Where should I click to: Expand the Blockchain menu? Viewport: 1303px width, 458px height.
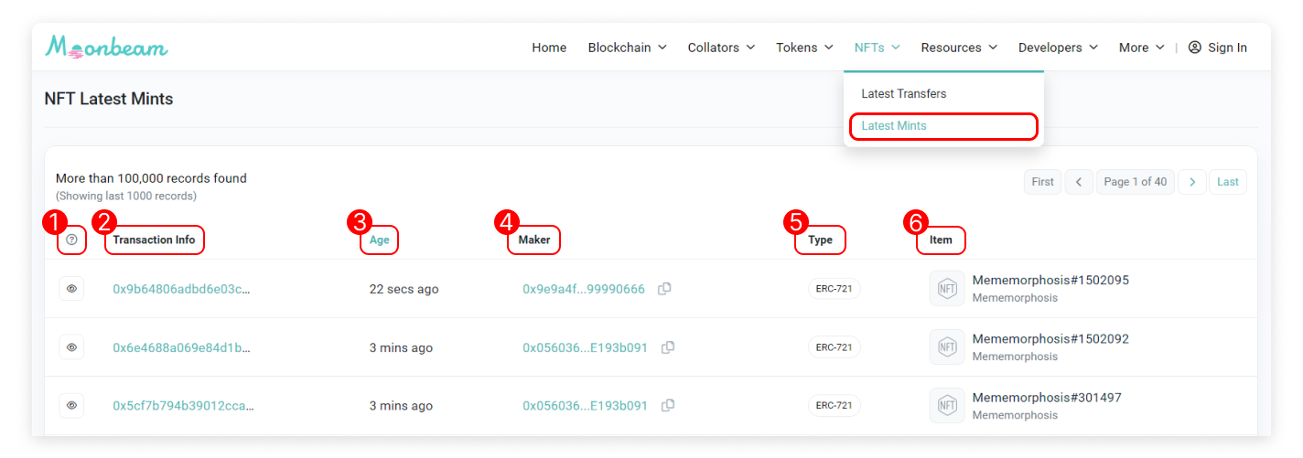point(627,48)
